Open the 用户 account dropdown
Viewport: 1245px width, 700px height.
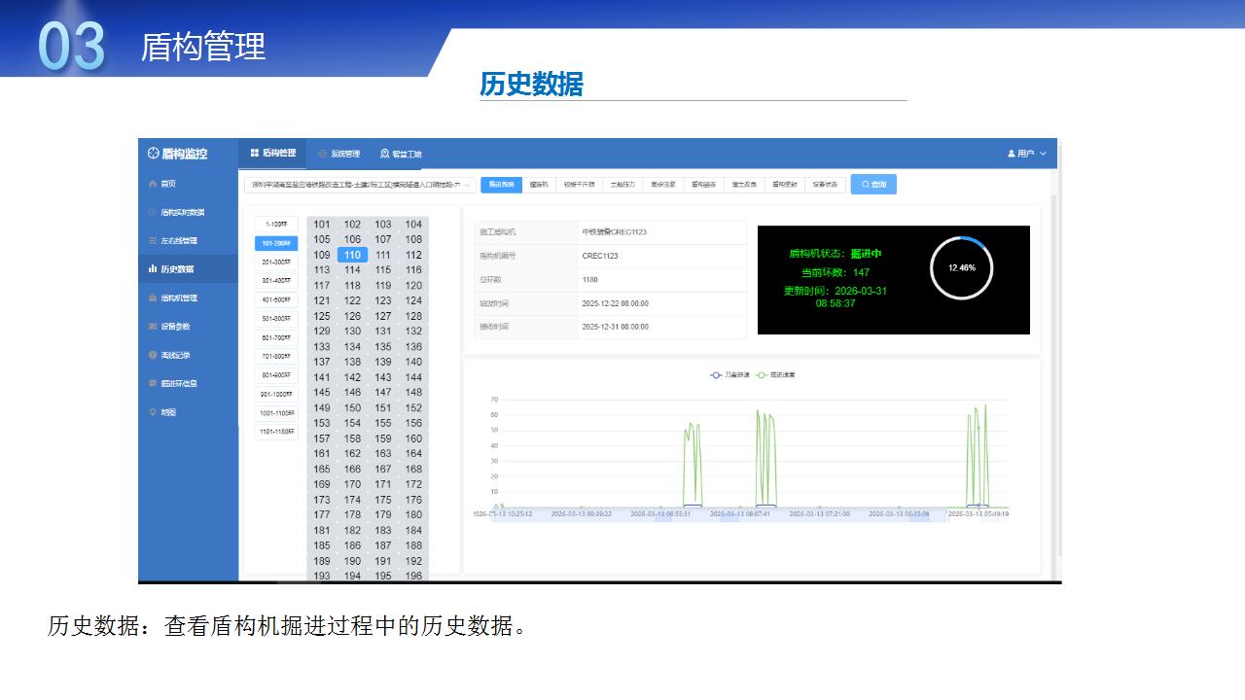[x=1027, y=154]
